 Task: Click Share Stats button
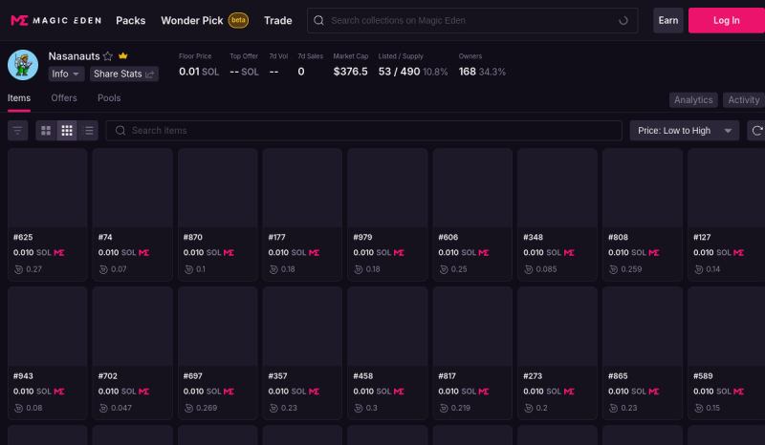pos(124,74)
